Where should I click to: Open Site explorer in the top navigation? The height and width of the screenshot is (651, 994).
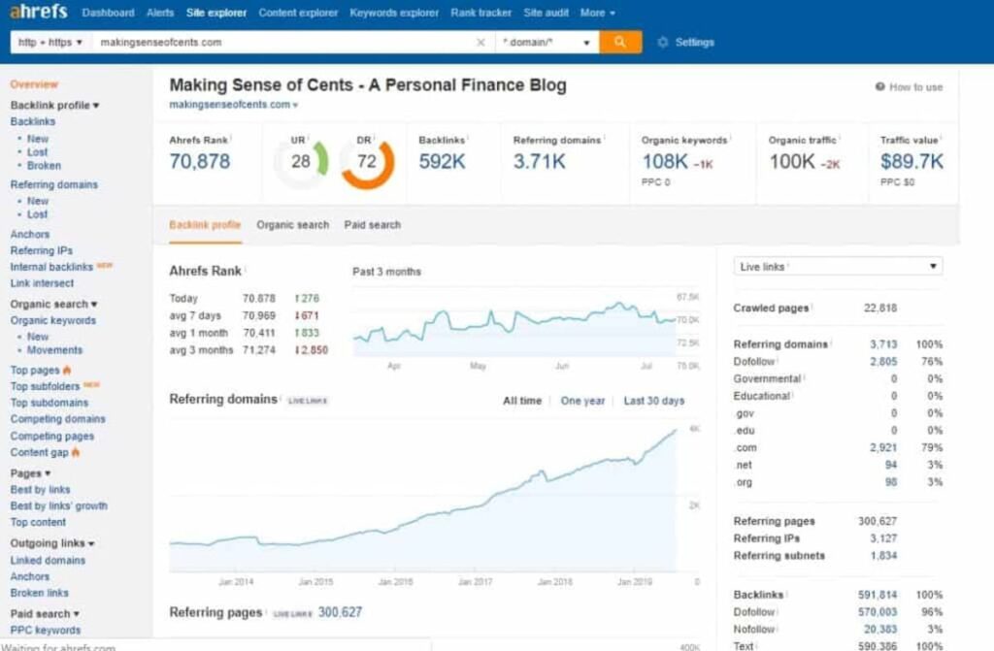pos(216,13)
